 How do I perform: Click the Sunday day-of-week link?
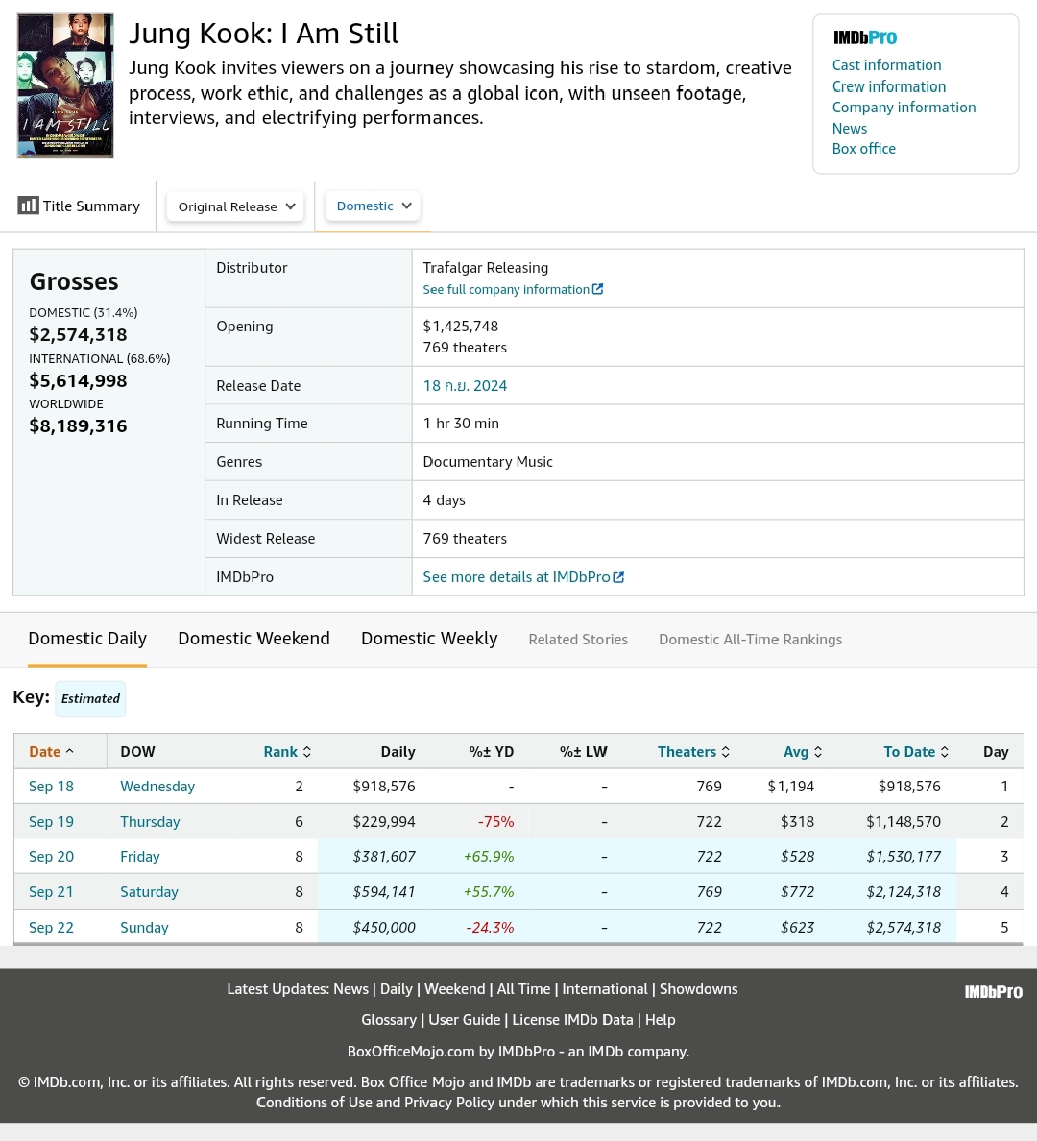(144, 928)
